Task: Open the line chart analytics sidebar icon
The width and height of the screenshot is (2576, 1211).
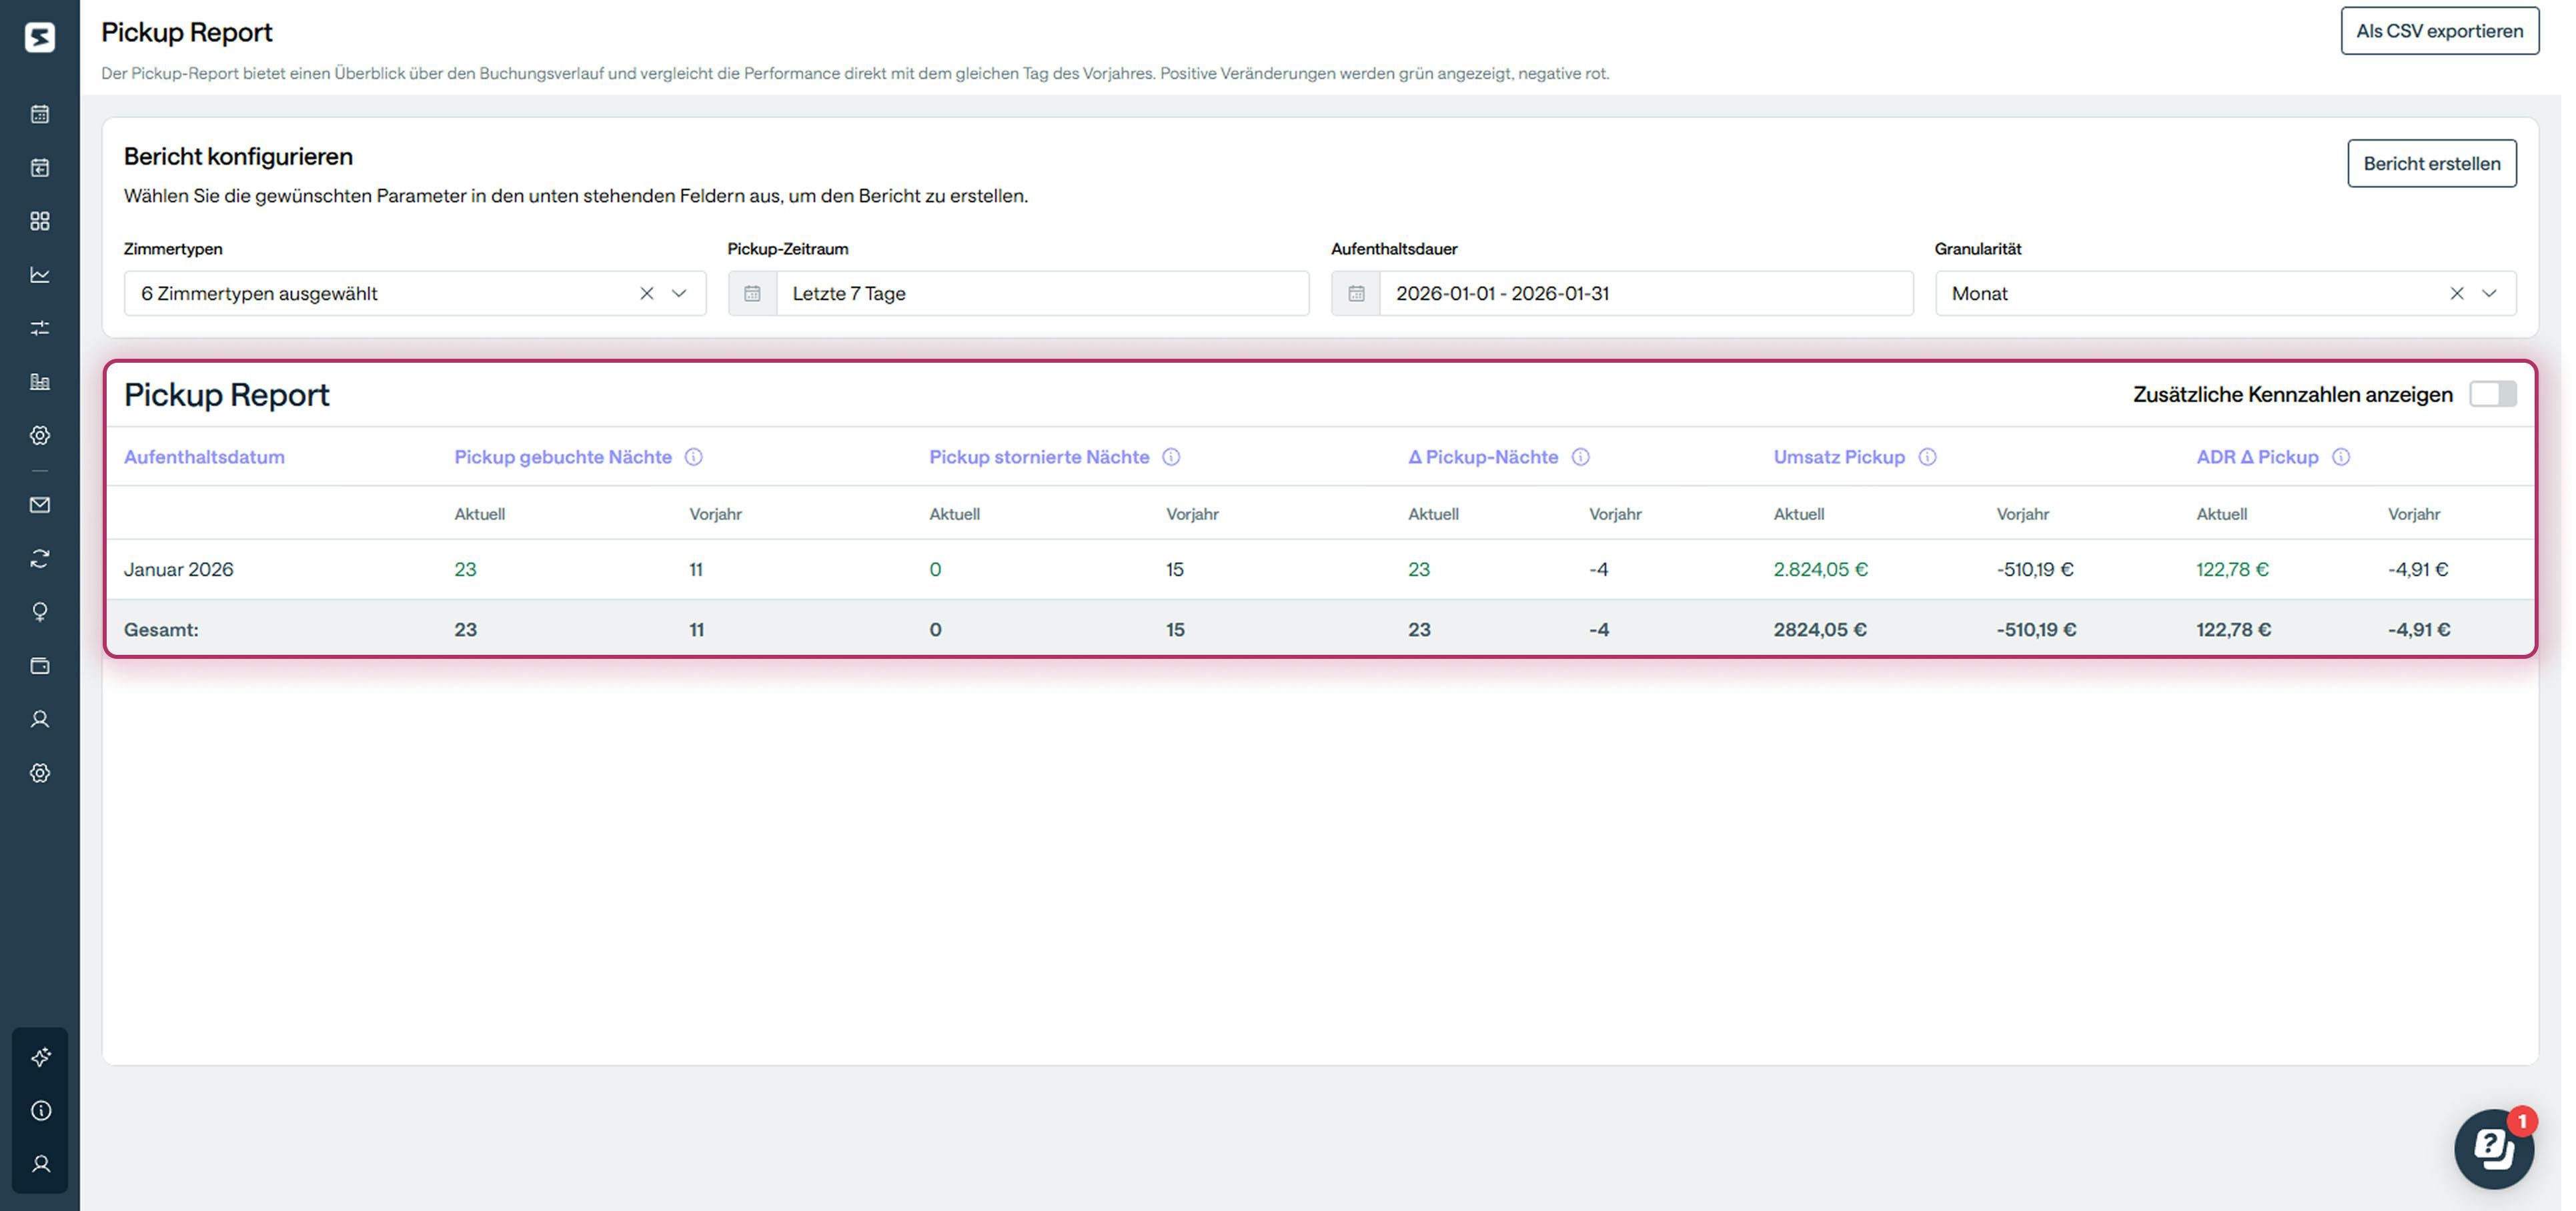Action: point(40,275)
